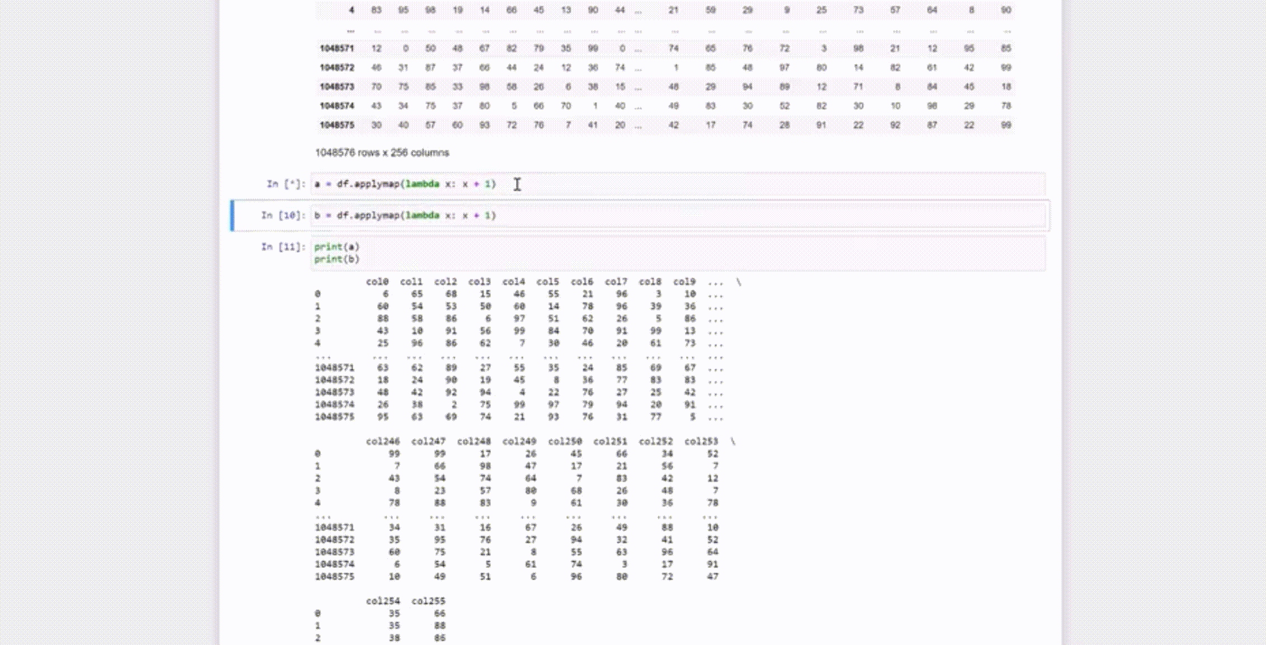
Task: Click the col9 header in printed output
Action: 684,282
